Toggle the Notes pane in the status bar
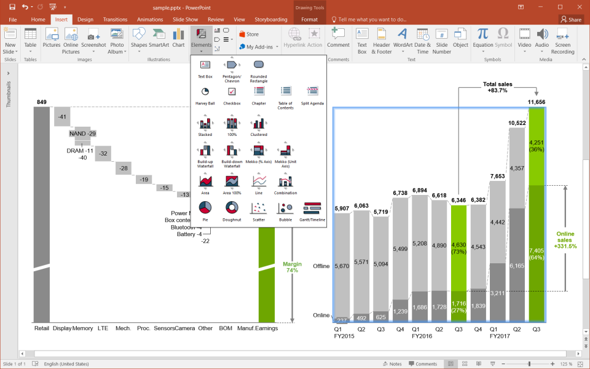The height and width of the screenshot is (369, 590). (391, 364)
